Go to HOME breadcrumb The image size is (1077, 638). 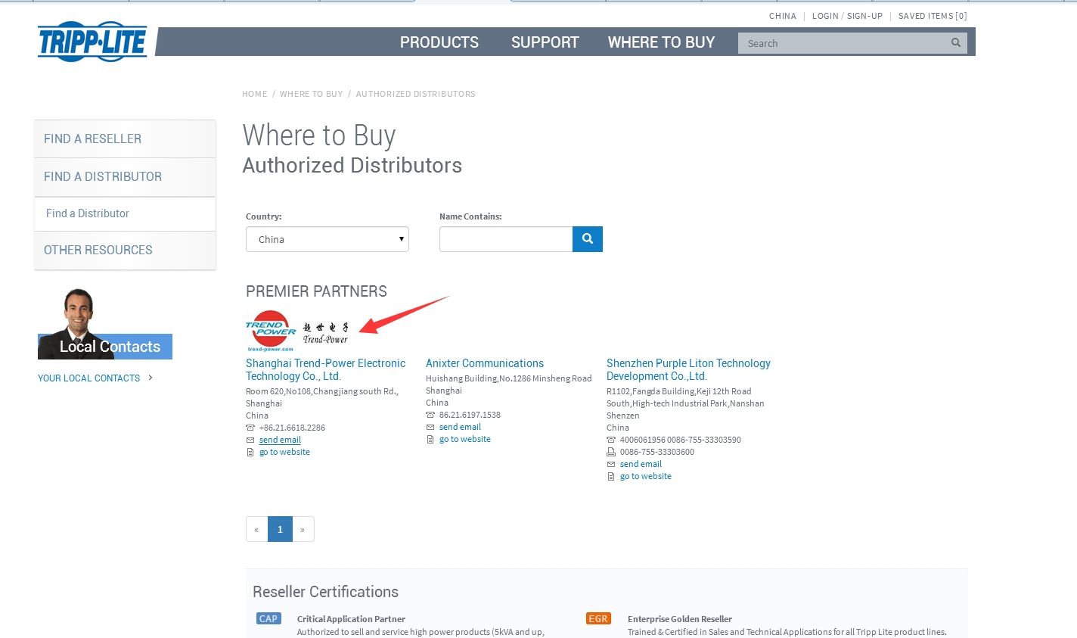click(255, 94)
